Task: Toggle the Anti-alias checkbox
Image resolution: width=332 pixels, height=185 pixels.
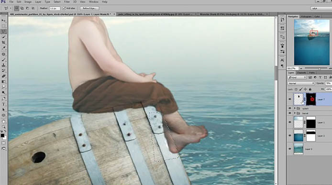Action: pos(64,8)
